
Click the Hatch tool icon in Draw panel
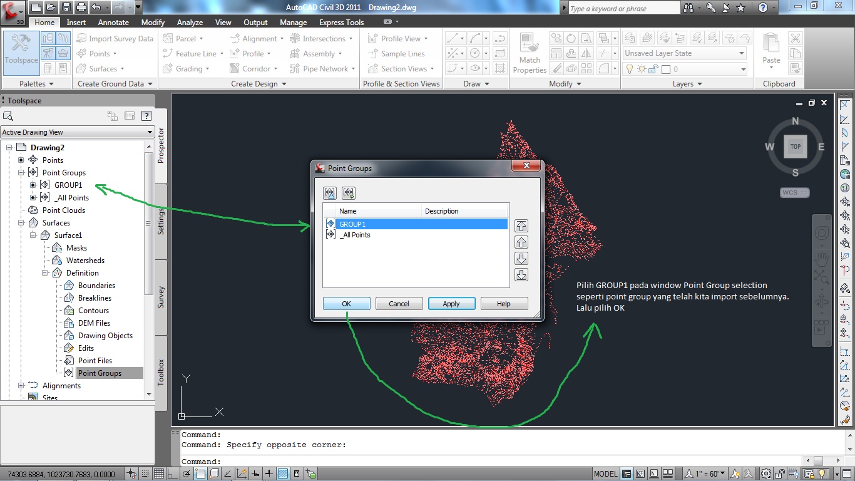click(499, 68)
